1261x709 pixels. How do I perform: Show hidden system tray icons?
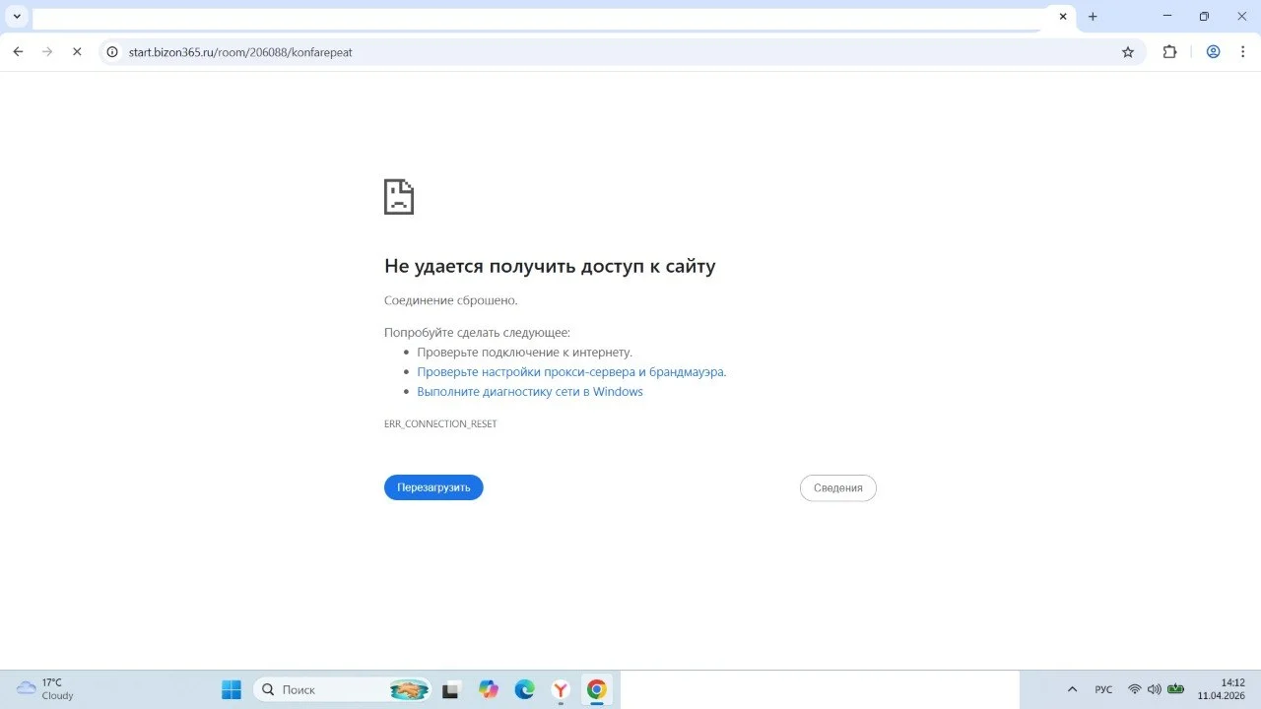pyautogui.click(x=1073, y=689)
